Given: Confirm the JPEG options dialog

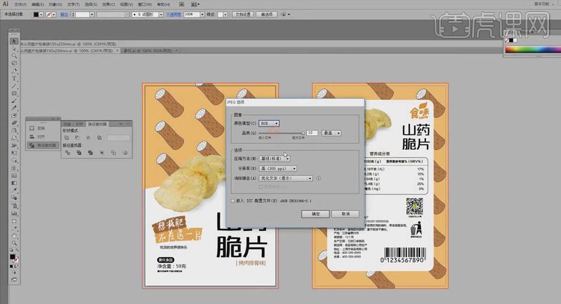Looking at the screenshot, I should pos(315,214).
